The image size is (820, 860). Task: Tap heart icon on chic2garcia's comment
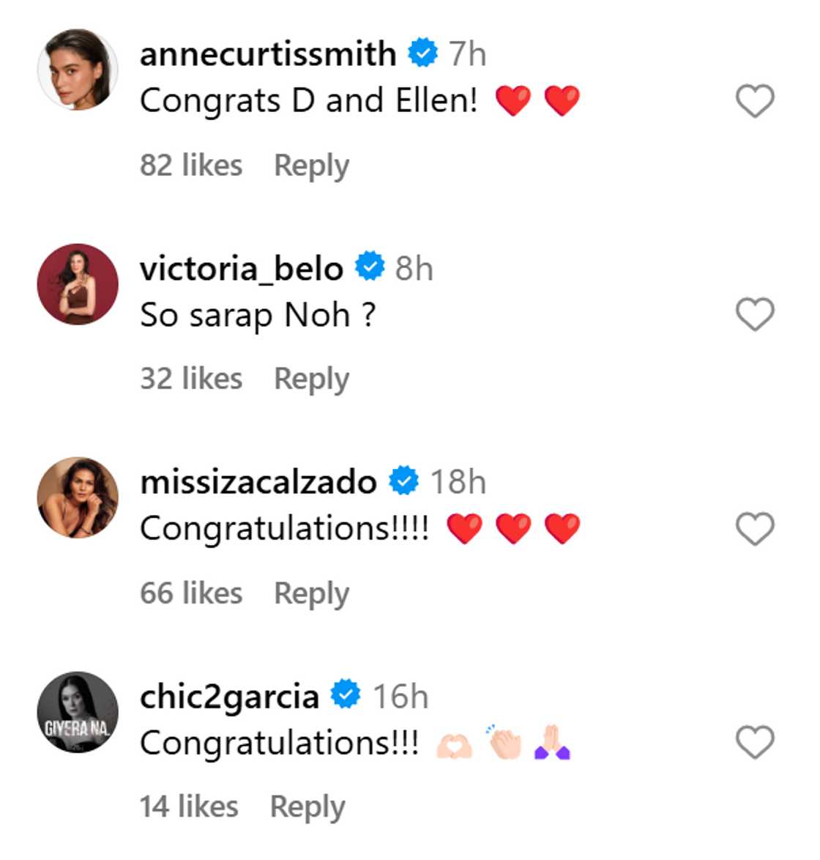754,743
